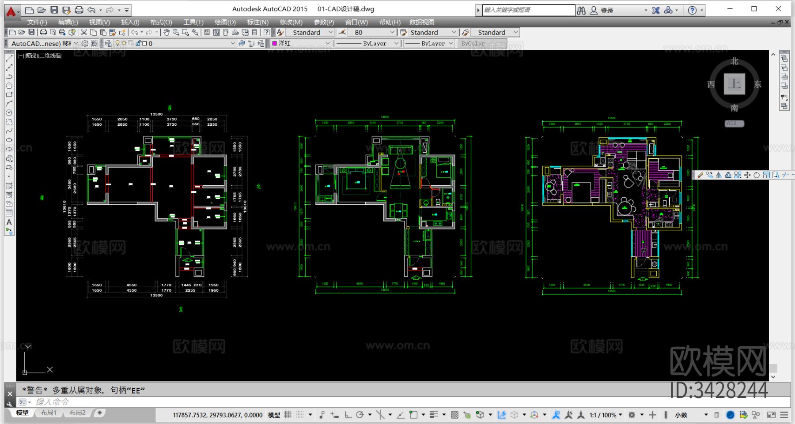
Task: Click the Dimension Style icon
Action: pos(342,32)
